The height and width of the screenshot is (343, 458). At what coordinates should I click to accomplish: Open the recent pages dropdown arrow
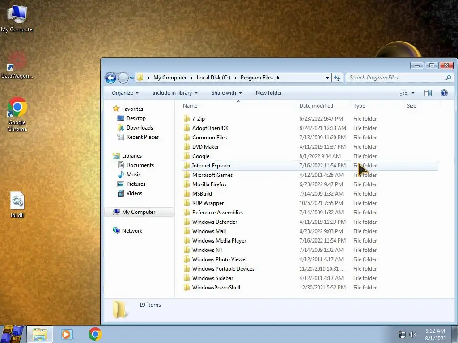132,78
